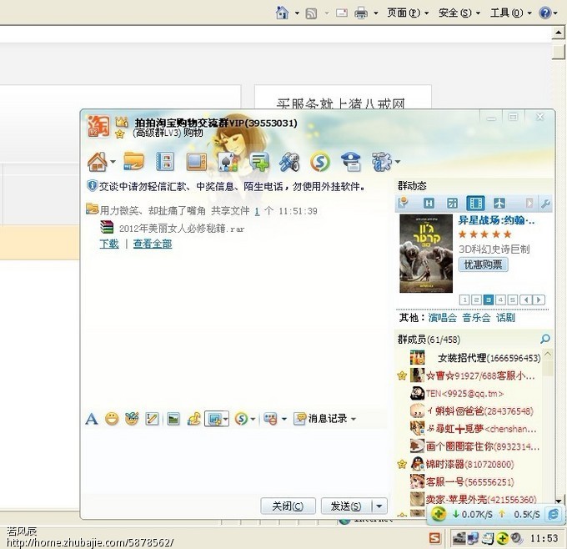Image resolution: width=567 pixels, height=549 pixels.
Task: Click the 查看全部 link
Action: pos(153,244)
